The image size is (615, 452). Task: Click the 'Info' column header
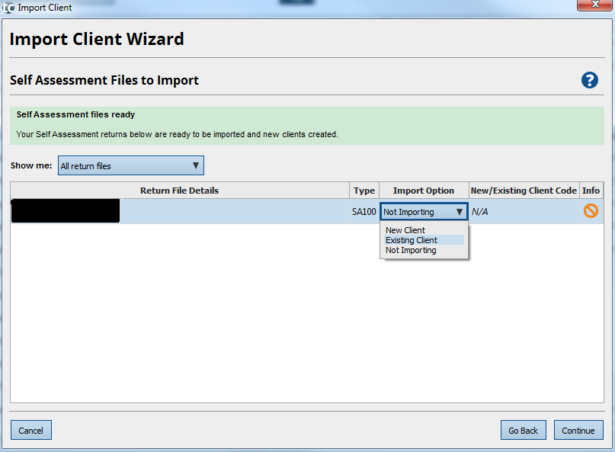point(591,191)
